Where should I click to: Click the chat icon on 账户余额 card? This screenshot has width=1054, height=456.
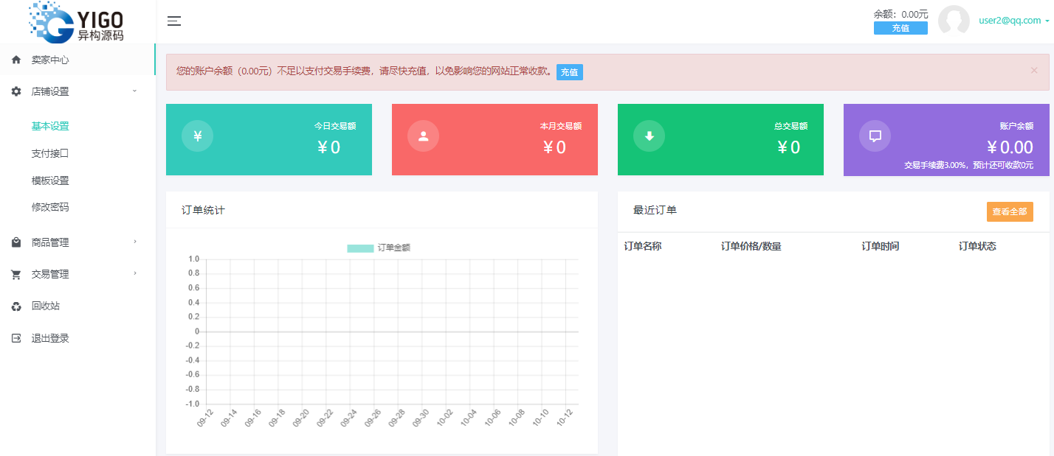pos(874,136)
